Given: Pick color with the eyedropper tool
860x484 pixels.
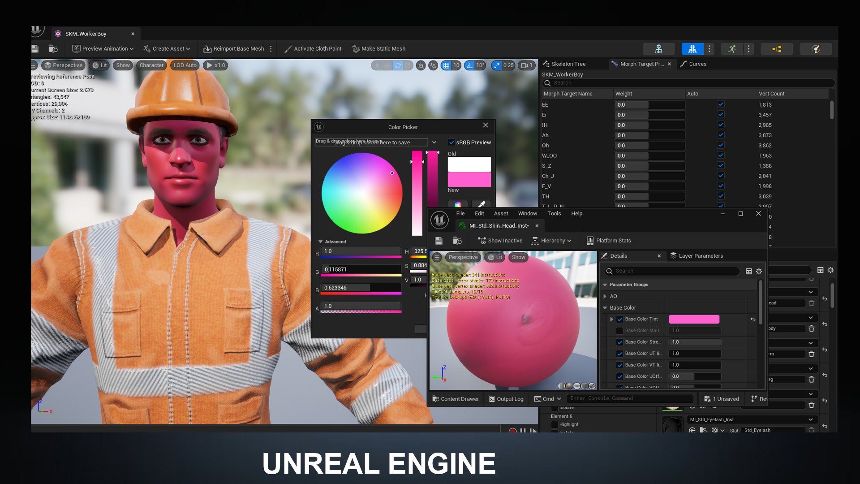Looking at the screenshot, I should click(x=482, y=204).
